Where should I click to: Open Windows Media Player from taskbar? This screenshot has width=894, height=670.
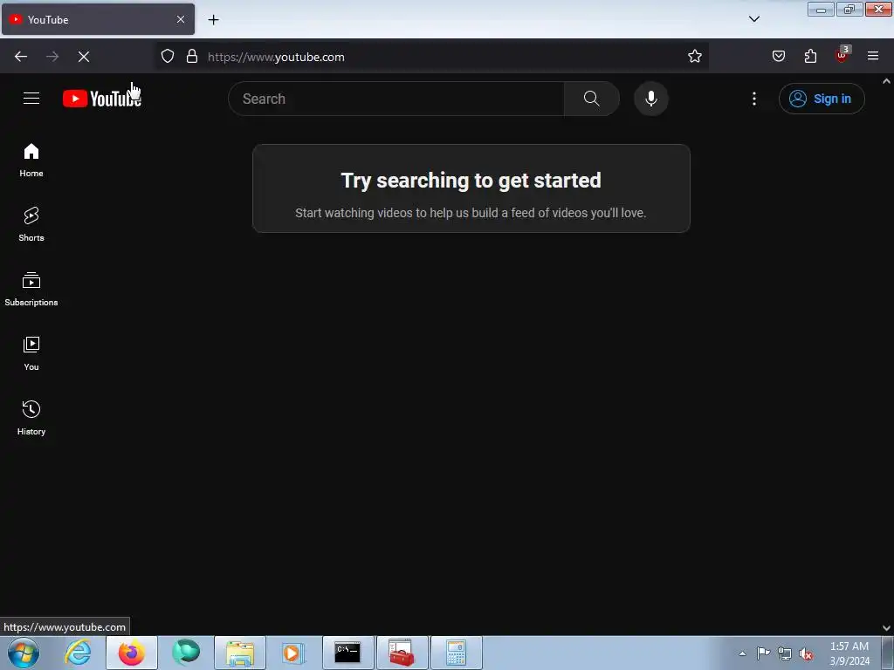293,653
